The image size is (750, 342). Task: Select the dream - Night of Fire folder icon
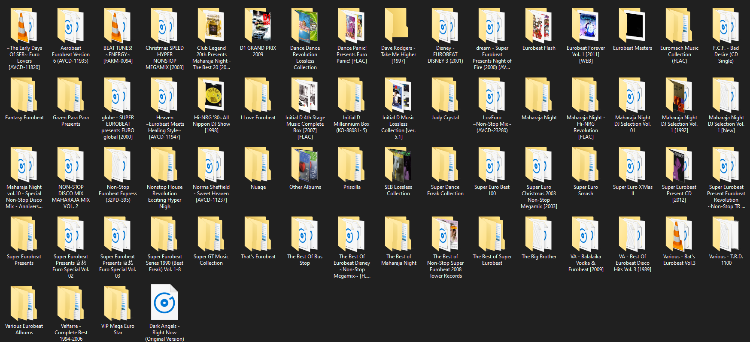492,26
